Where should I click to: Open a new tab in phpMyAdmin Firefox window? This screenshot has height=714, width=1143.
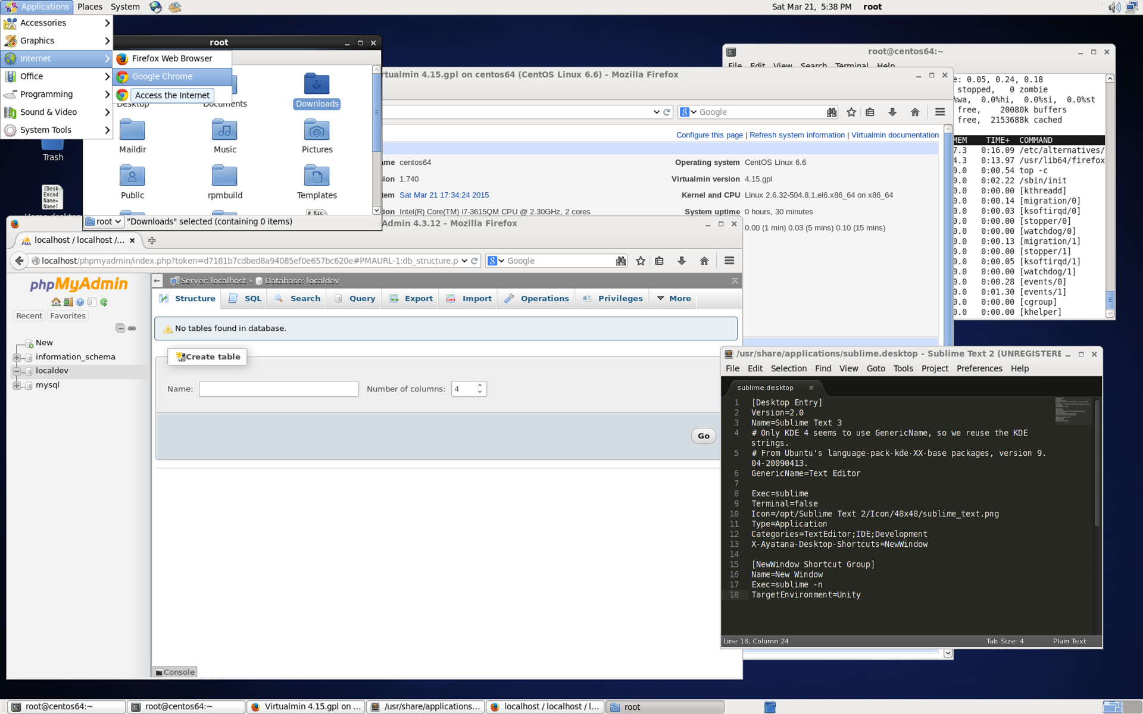coord(152,240)
